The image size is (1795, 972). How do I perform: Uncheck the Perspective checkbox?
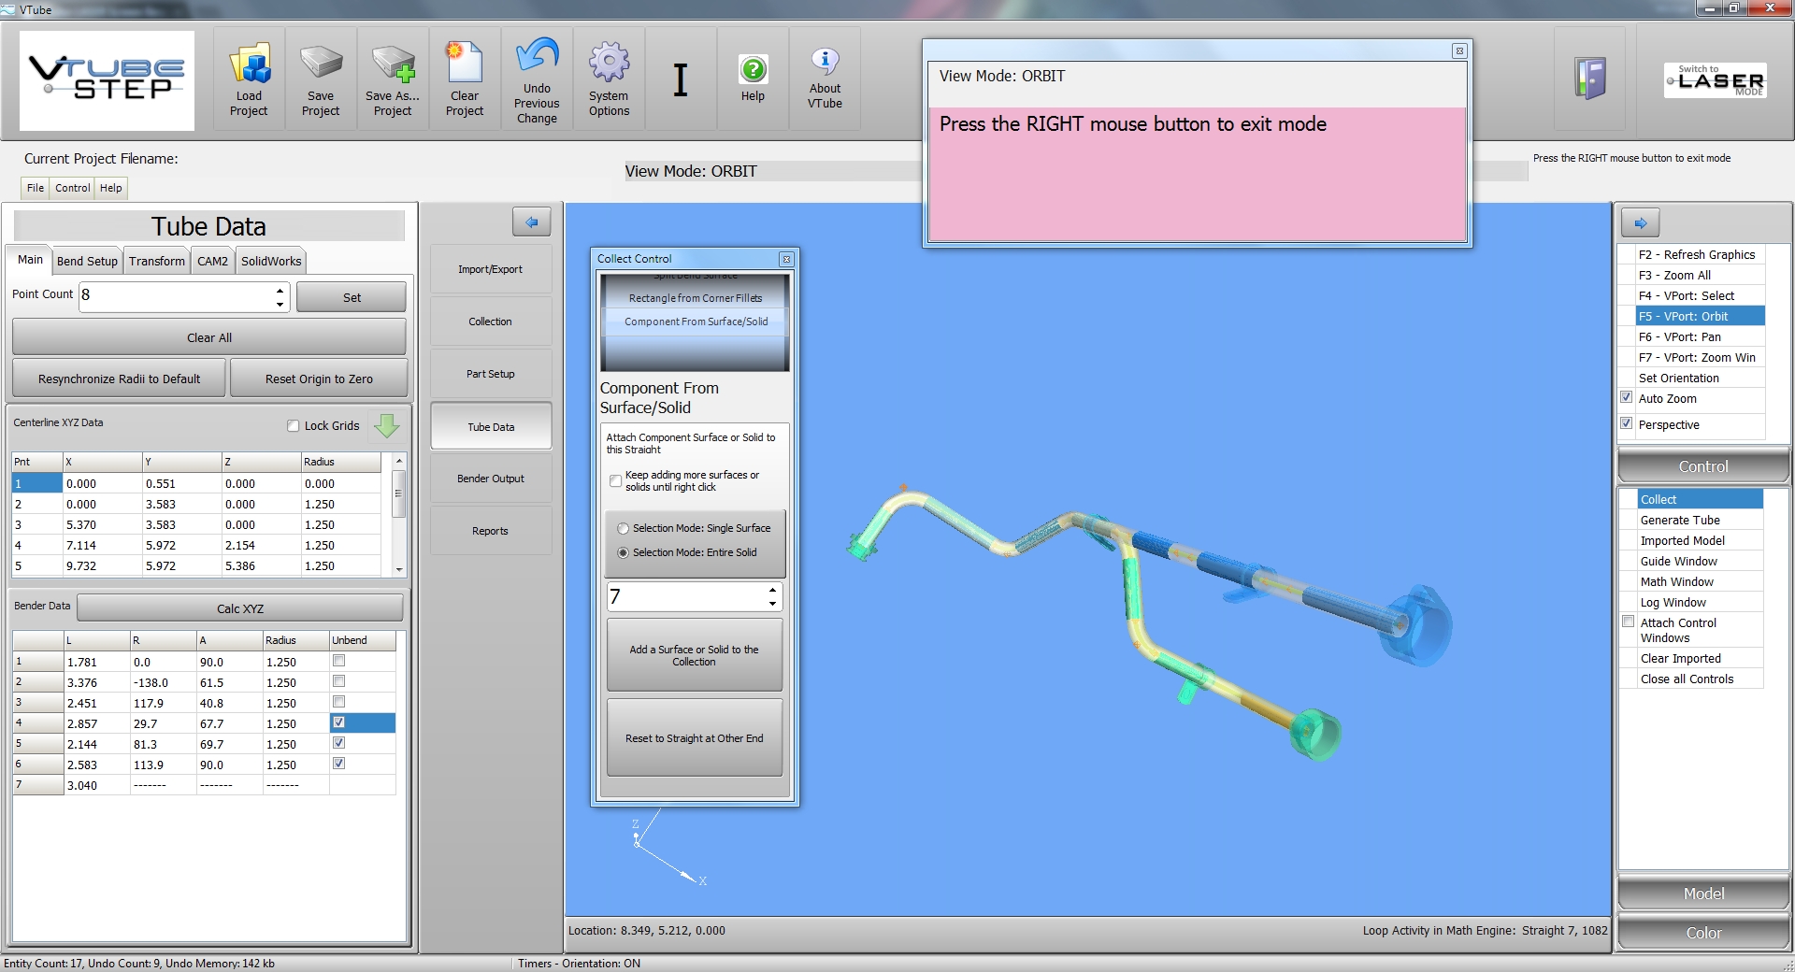[1627, 424]
